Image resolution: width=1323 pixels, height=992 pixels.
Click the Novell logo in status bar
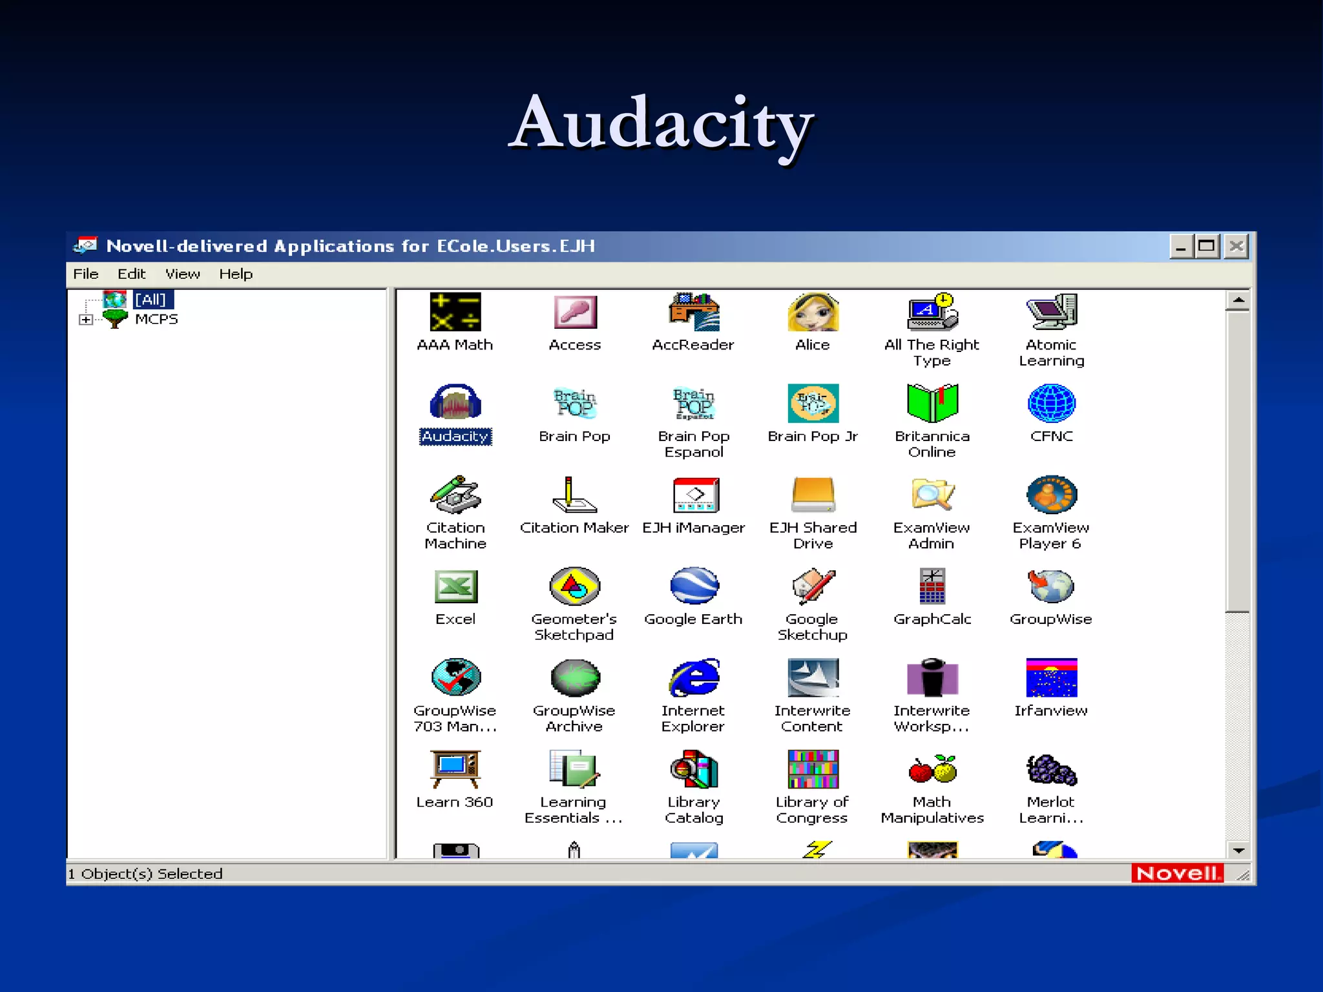[1177, 873]
